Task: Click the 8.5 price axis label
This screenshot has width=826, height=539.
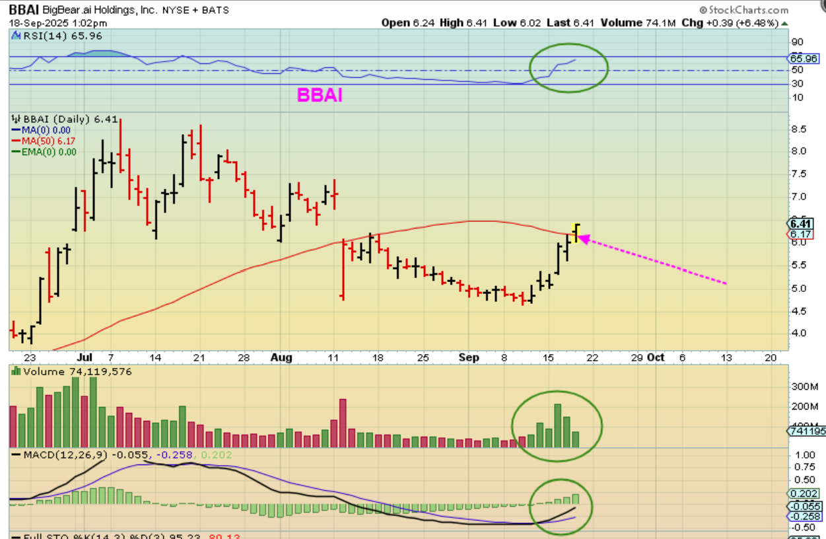Action: [x=799, y=129]
